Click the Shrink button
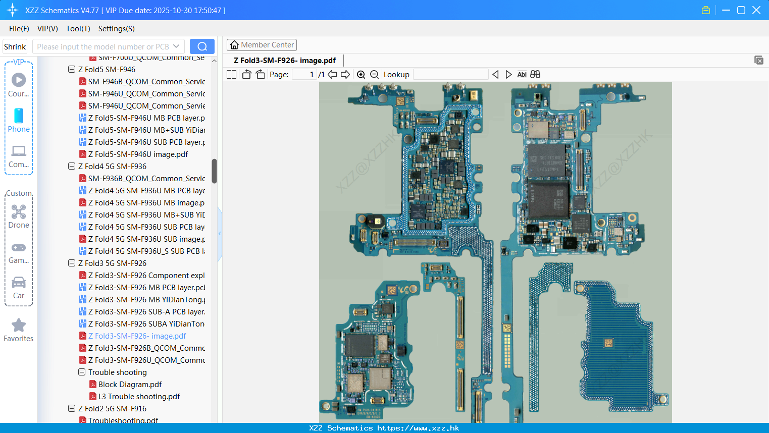Image resolution: width=769 pixels, height=433 pixels. pyautogui.click(x=15, y=46)
